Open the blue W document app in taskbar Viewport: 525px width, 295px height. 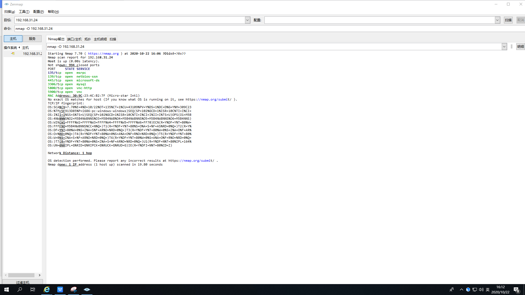[x=60, y=290]
